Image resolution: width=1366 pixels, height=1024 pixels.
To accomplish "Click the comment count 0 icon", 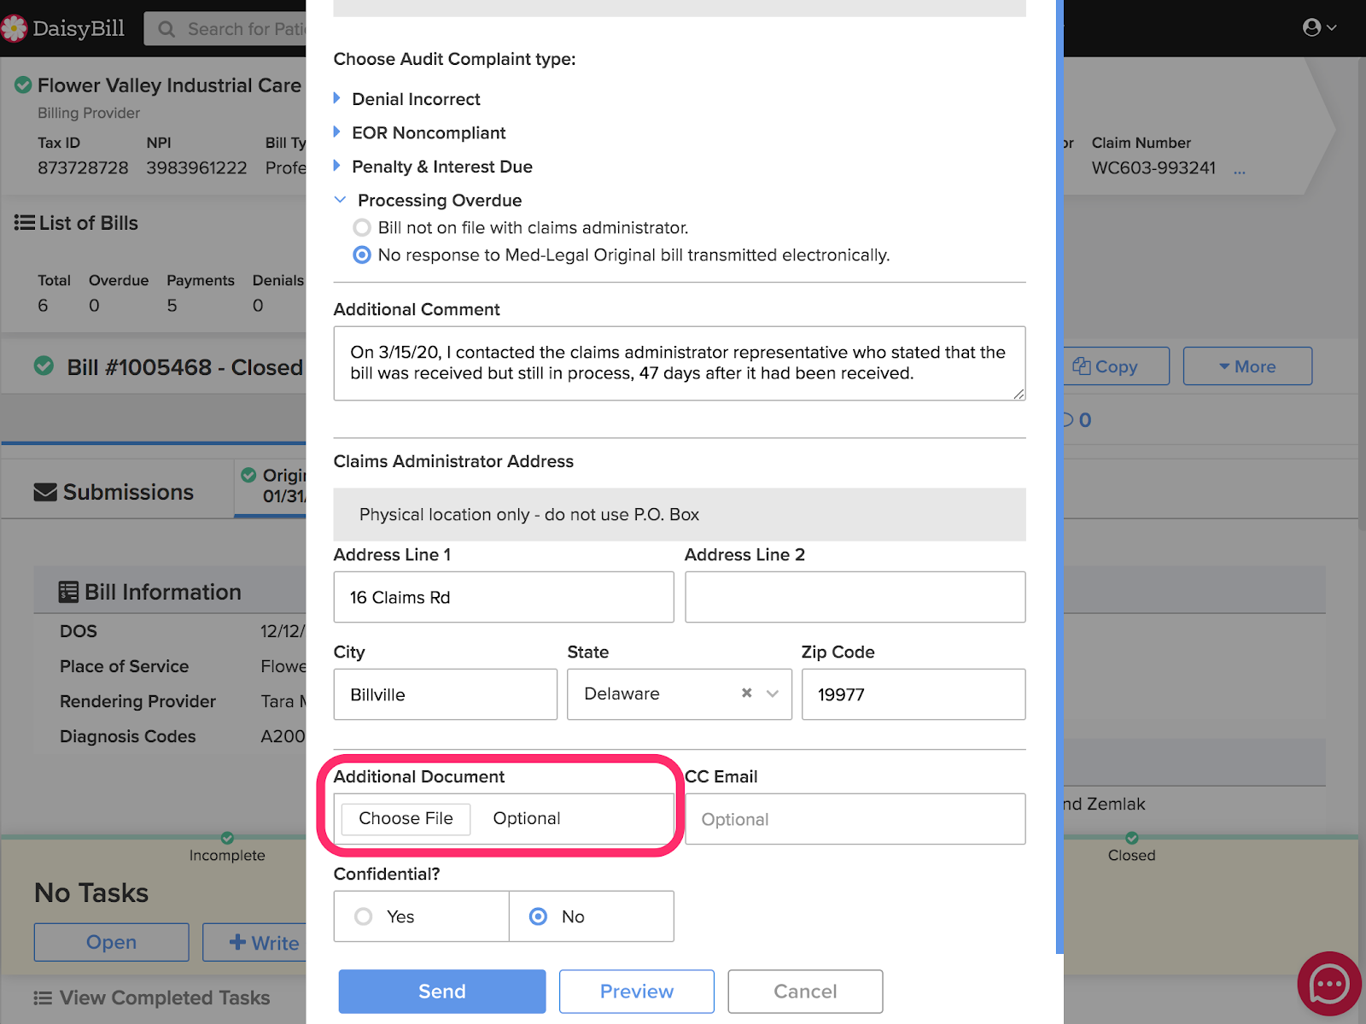I will (1077, 420).
